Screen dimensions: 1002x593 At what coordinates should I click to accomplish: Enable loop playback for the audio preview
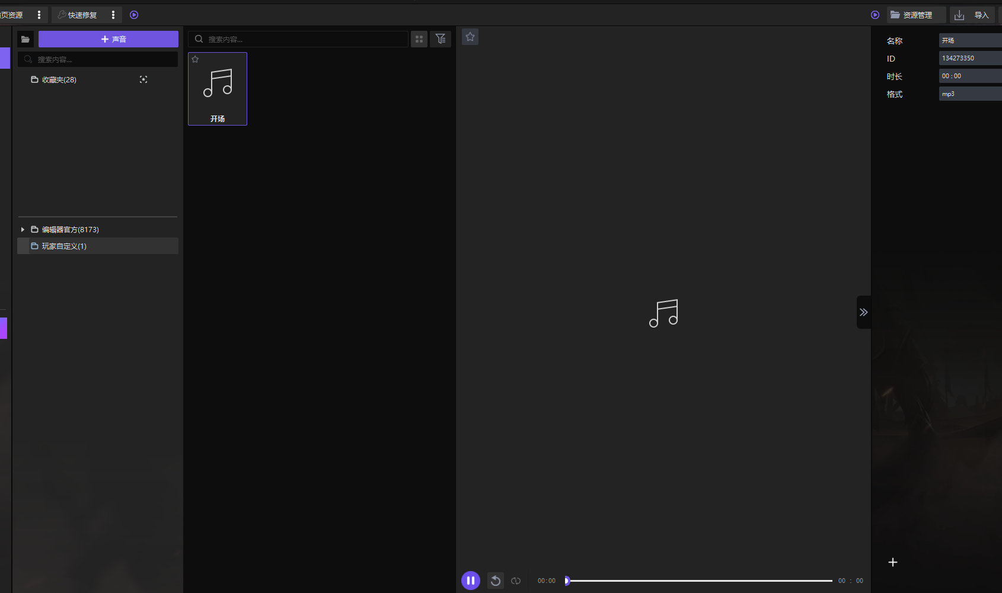pyautogui.click(x=516, y=581)
